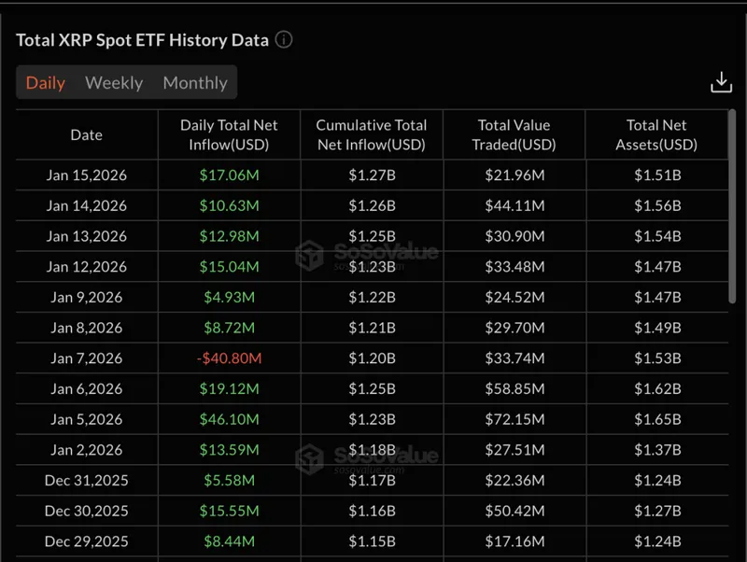Click the $46.10M inflow for Jan 5,2026
747x562 pixels.
tap(230, 419)
